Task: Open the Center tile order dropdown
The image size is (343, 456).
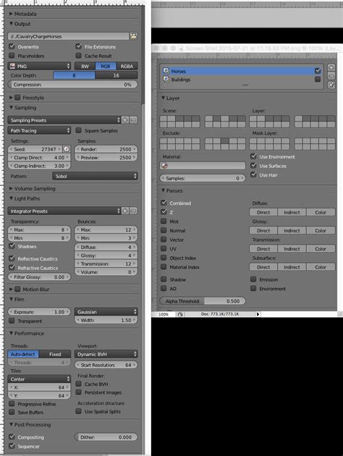Action: pyautogui.click(x=39, y=379)
